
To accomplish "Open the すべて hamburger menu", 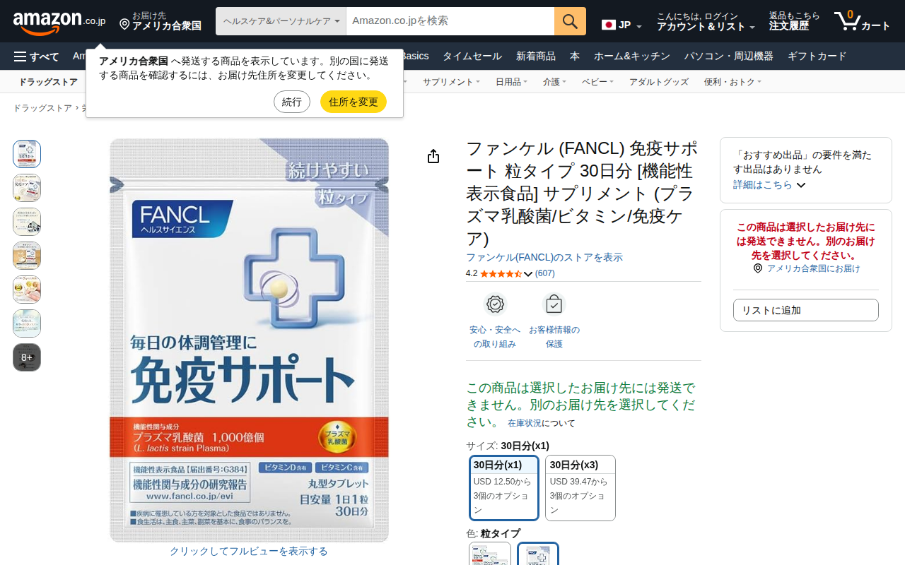I will click(x=36, y=56).
